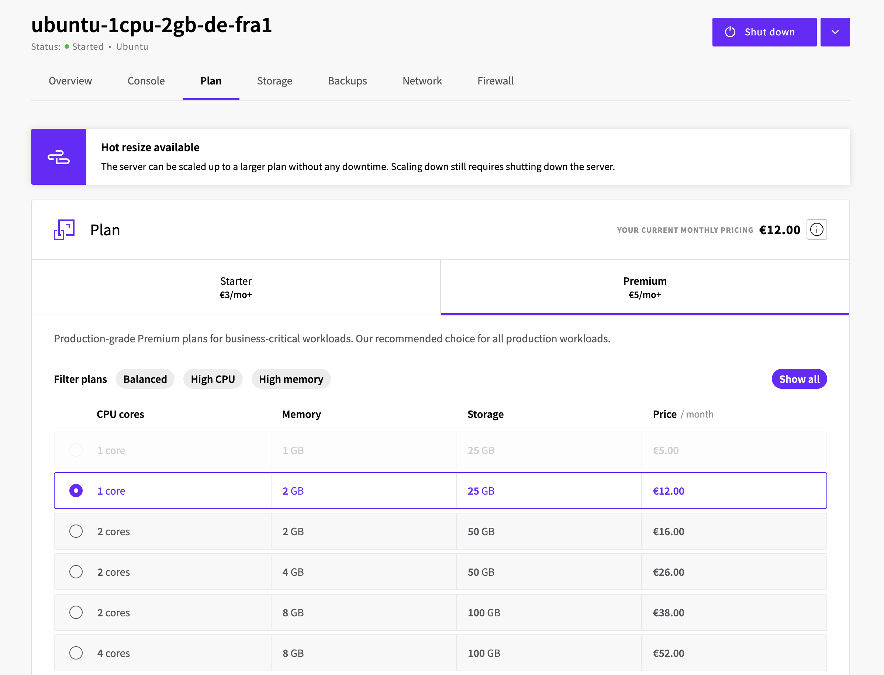884x675 pixels.
Task: Click the power icon on Shut down
Action: (x=730, y=32)
